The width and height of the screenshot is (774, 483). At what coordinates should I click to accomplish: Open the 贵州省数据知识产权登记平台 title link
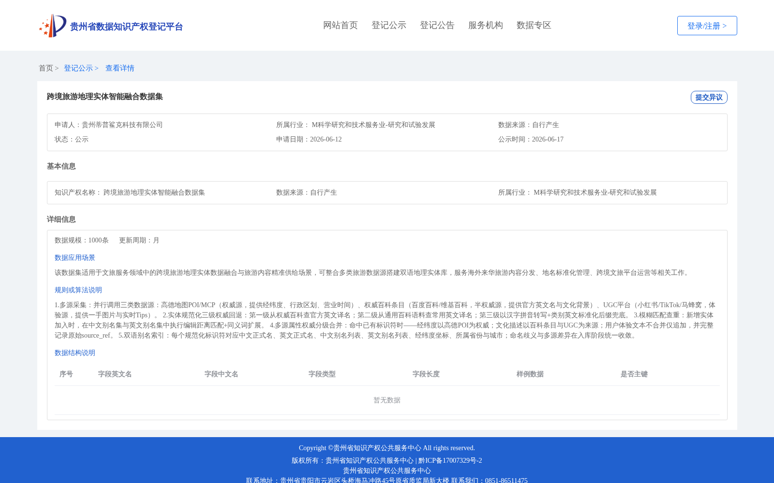coord(126,27)
